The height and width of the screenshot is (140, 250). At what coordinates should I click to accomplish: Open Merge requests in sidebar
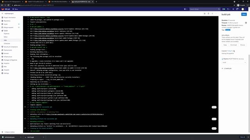pos(9,28)
